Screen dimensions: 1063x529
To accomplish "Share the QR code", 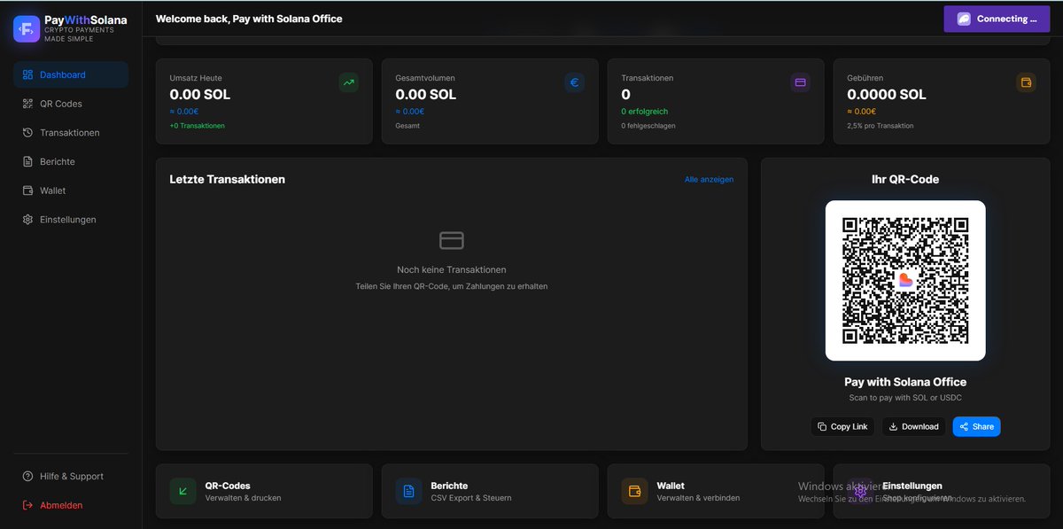I will tap(976, 426).
